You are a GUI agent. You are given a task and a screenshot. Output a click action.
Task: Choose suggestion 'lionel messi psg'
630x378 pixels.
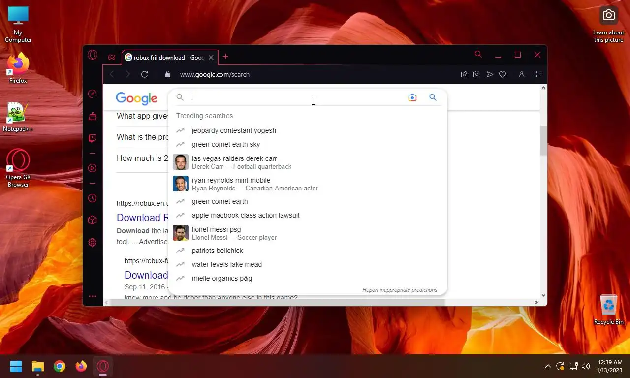tap(308, 233)
